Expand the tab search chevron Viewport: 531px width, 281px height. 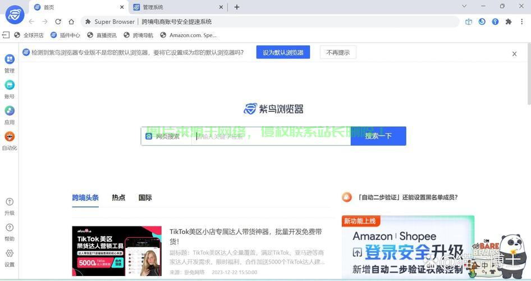pos(464,6)
